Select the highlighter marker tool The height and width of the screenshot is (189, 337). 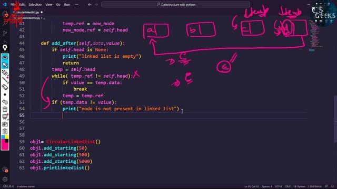pyautogui.click(x=5, y=73)
